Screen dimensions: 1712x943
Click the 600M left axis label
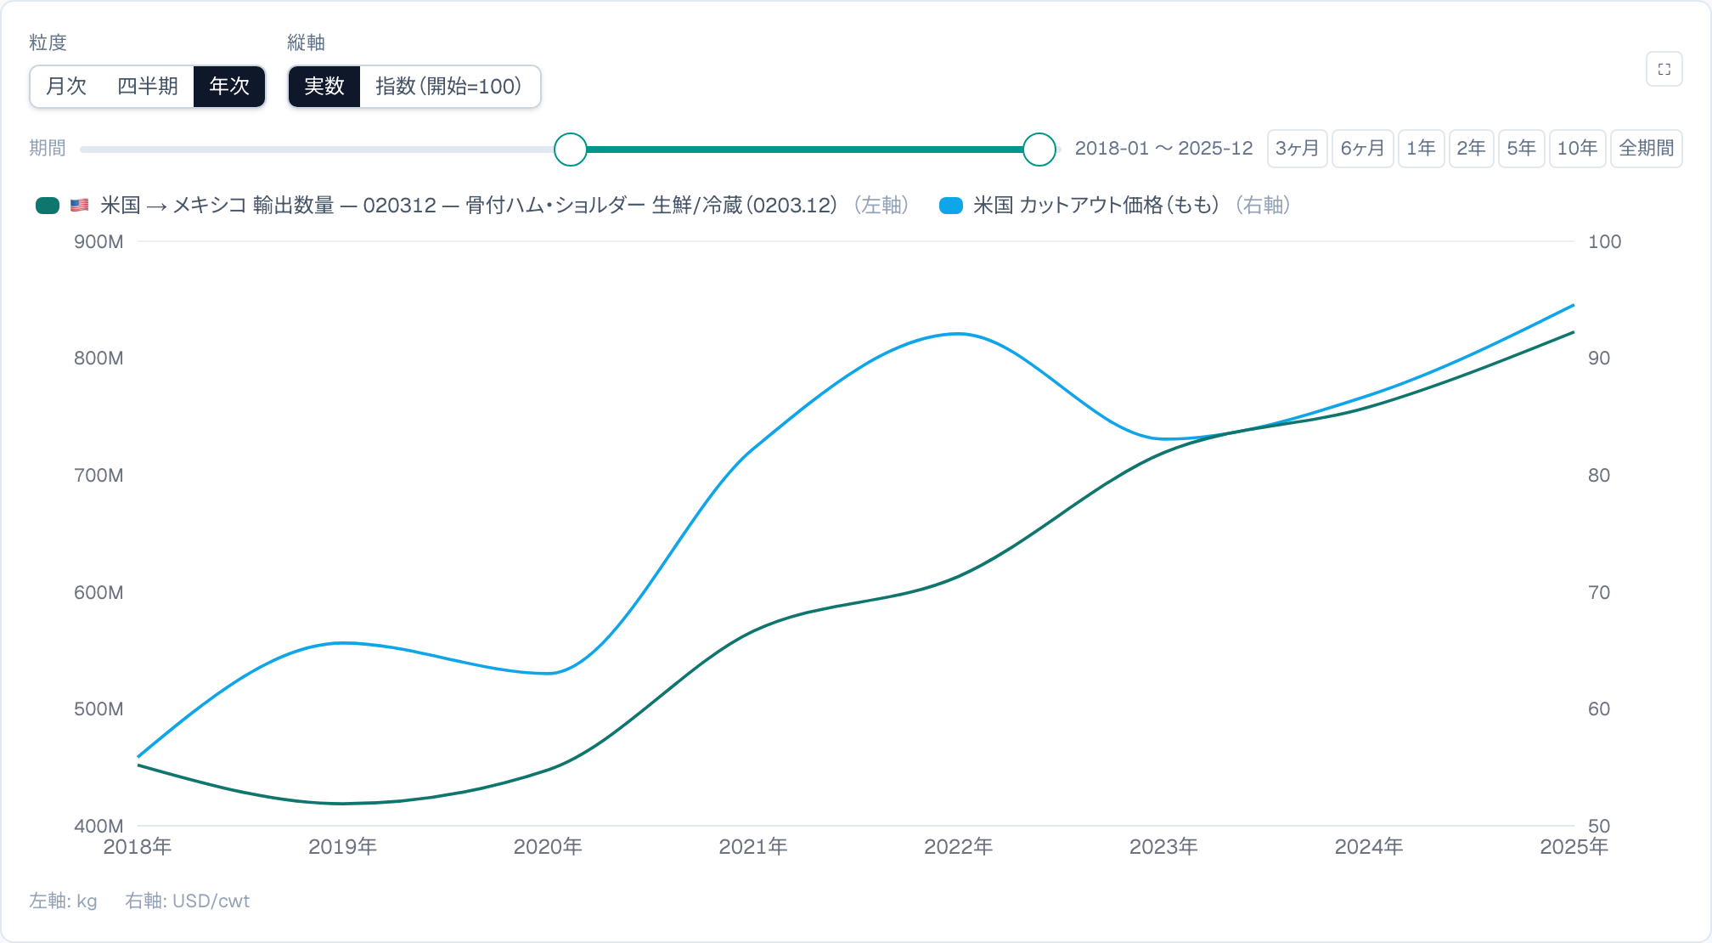pos(99,593)
